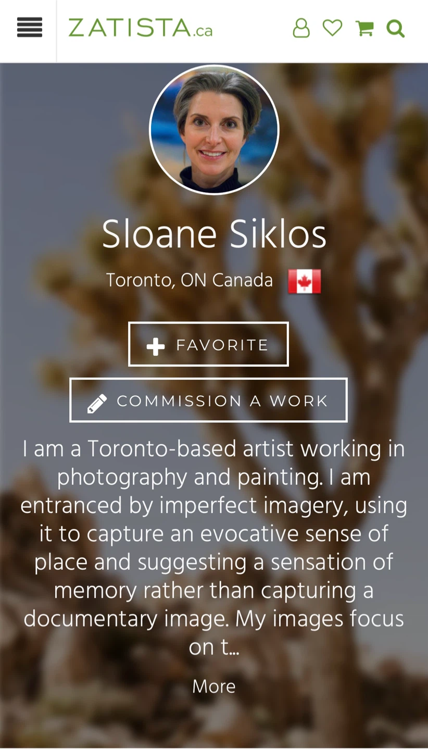428x750 pixels.
Task: Click the truncated 'on t...' bio ending
Action: pyautogui.click(x=214, y=648)
